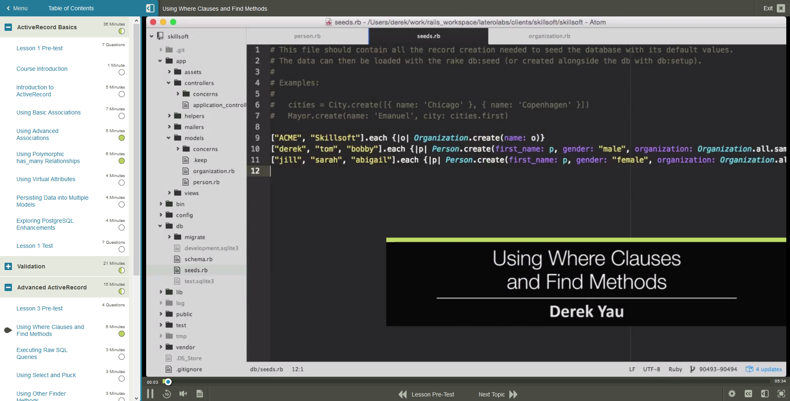Open Executing Raw SQL Queries lesson
790x401 pixels.
(x=42, y=353)
